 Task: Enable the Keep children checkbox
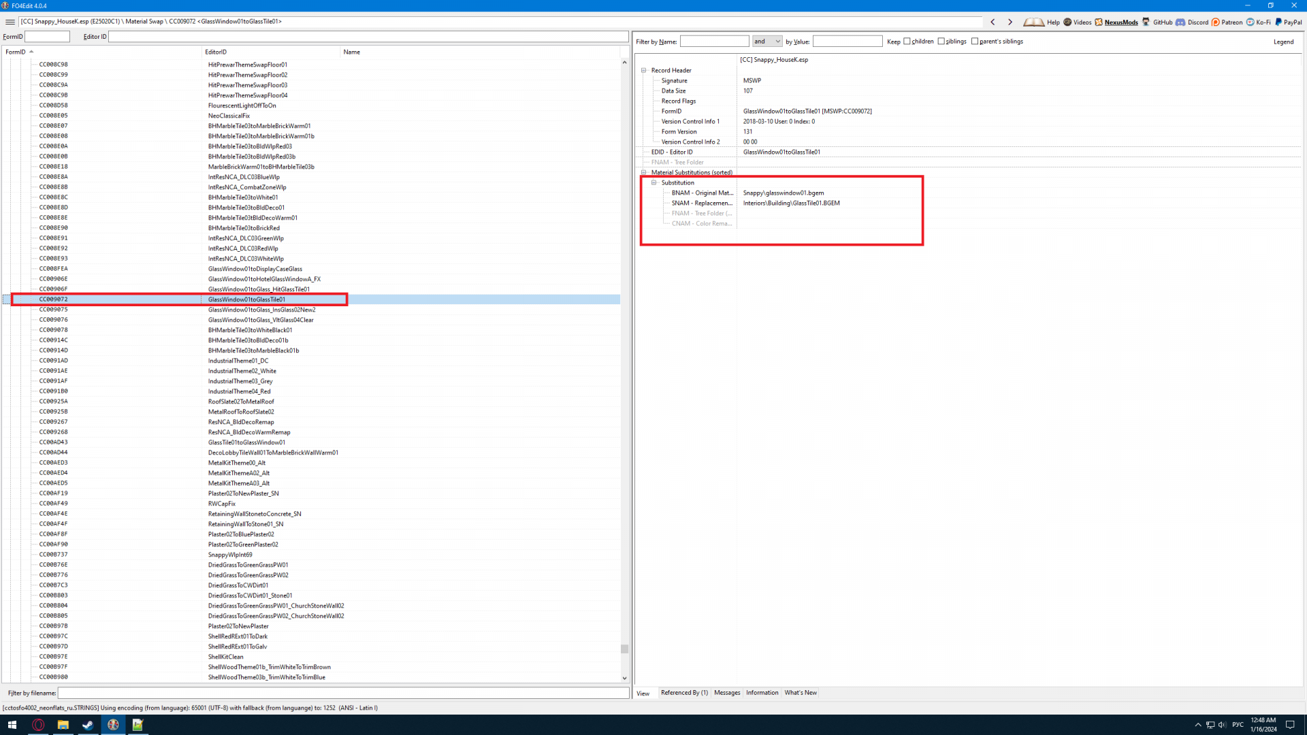pyautogui.click(x=907, y=42)
